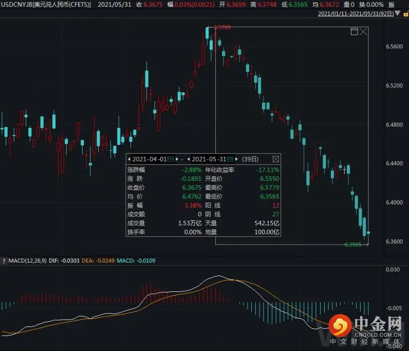The width and height of the screenshot is (409, 351).
Task: Click the end date previous arrow in stats popup
Action: point(189,159)
